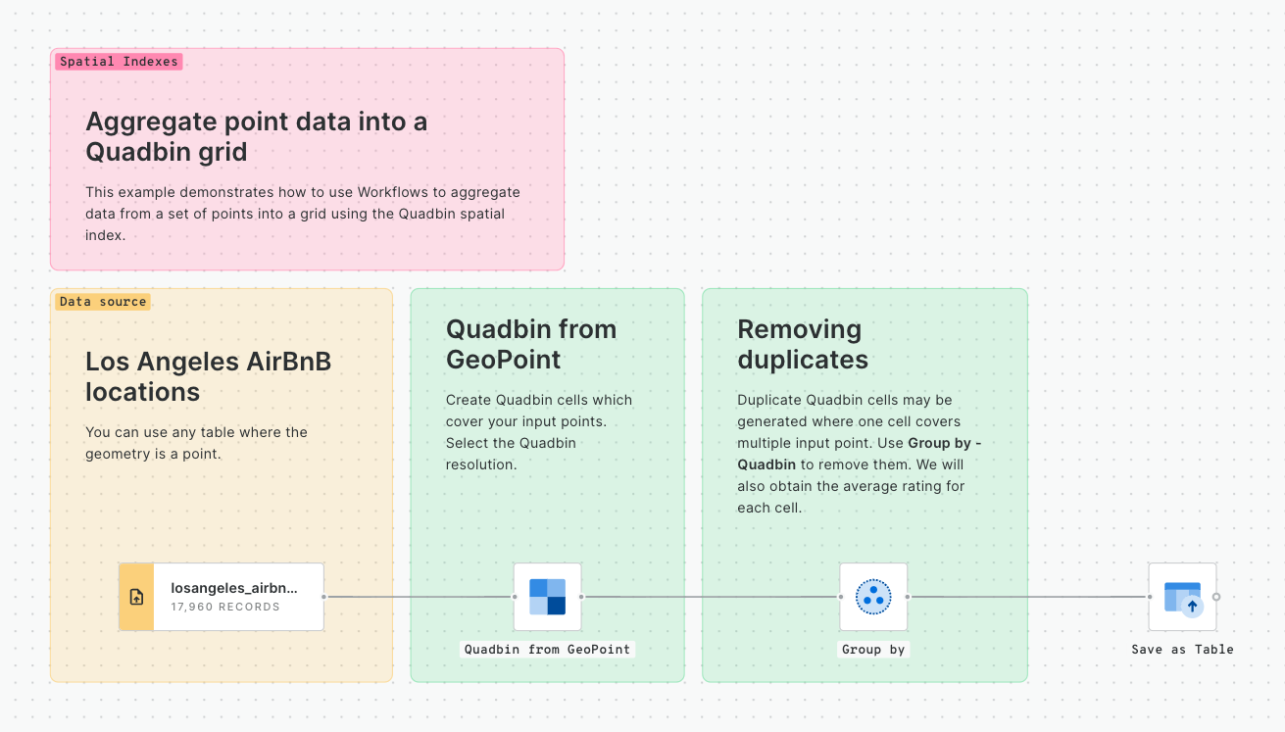Click output port of Quadbin from GeoPoint node
The height and width of the screenshot is (732, 1285).
pyautogui.click(x=581, y=597)
